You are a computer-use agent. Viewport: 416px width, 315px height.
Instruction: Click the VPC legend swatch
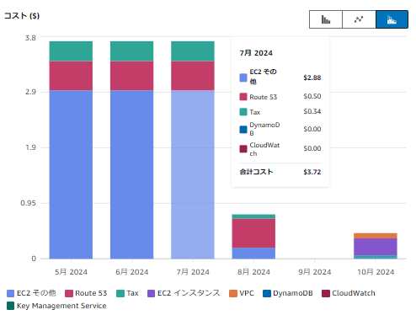pos(233,293)
